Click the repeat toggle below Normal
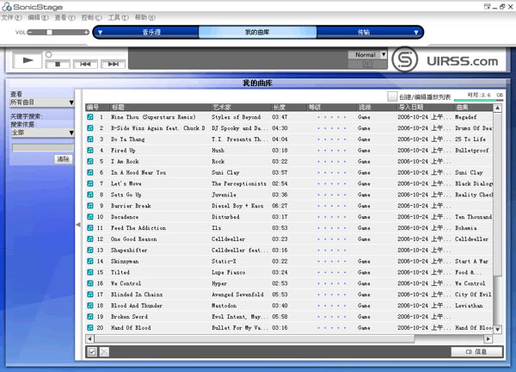The height and width of the screenshot is (372, 516). 367,65
